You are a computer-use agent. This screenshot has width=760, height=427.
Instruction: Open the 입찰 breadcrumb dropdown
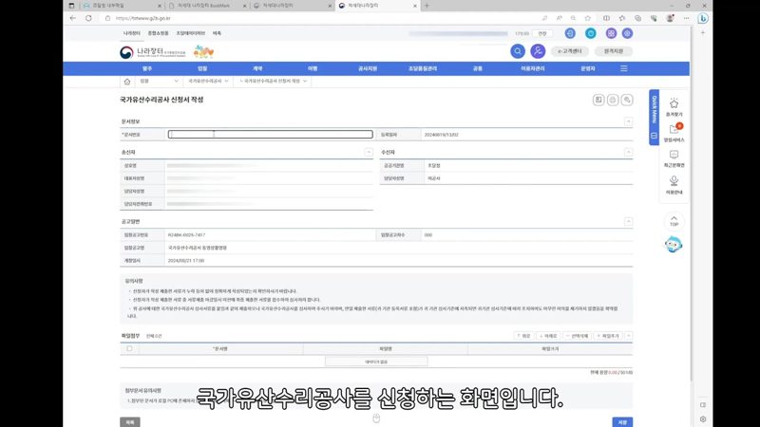coord(160,82)
